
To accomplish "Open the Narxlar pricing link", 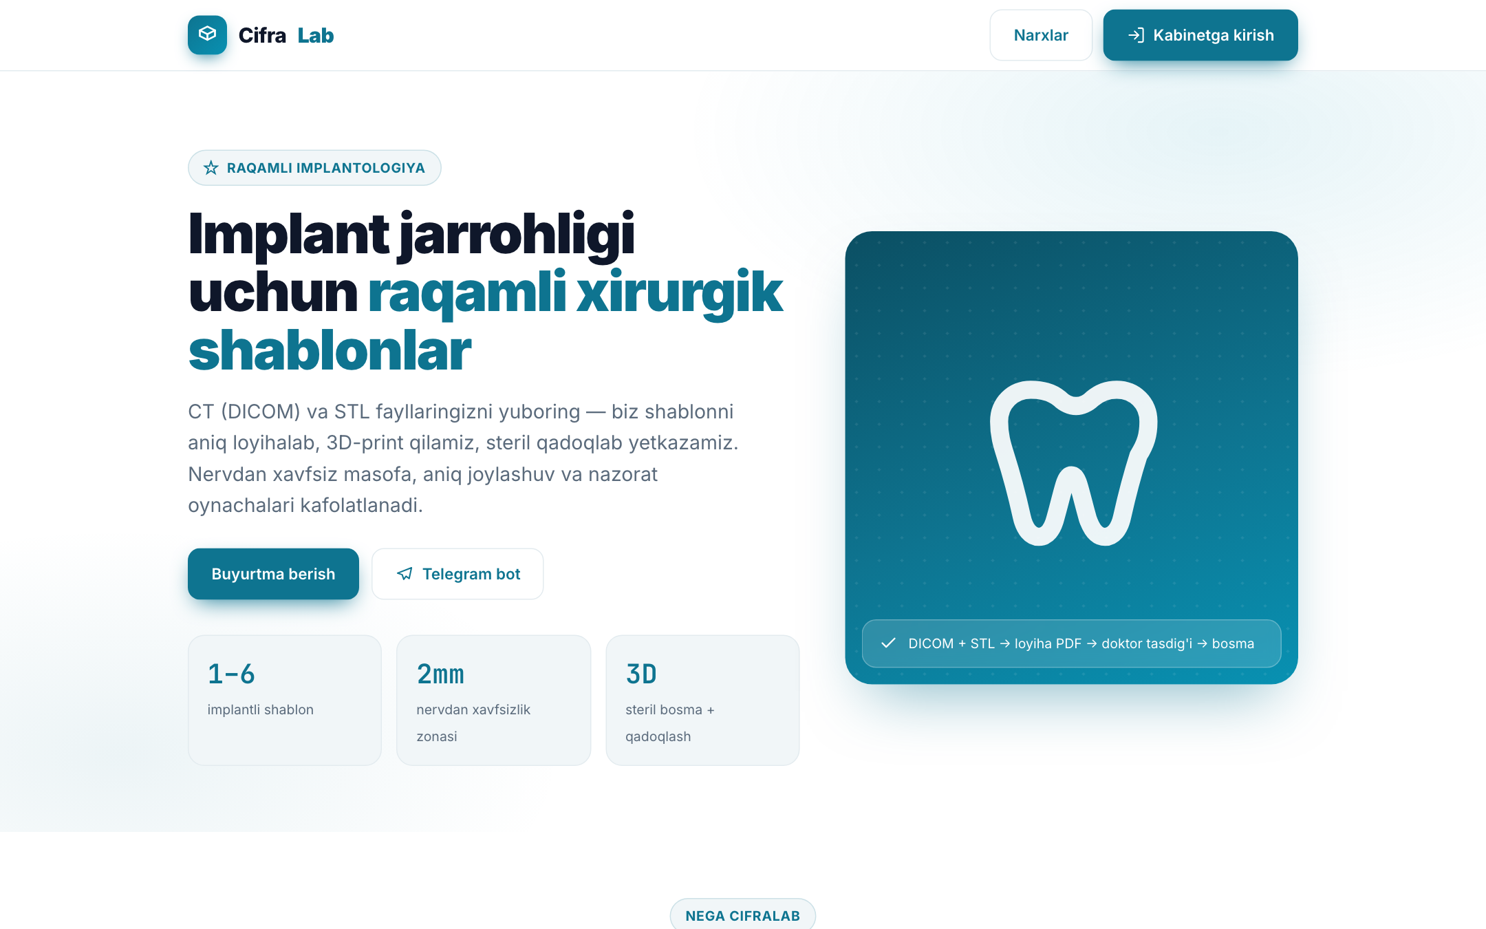I will [1041, 35].
